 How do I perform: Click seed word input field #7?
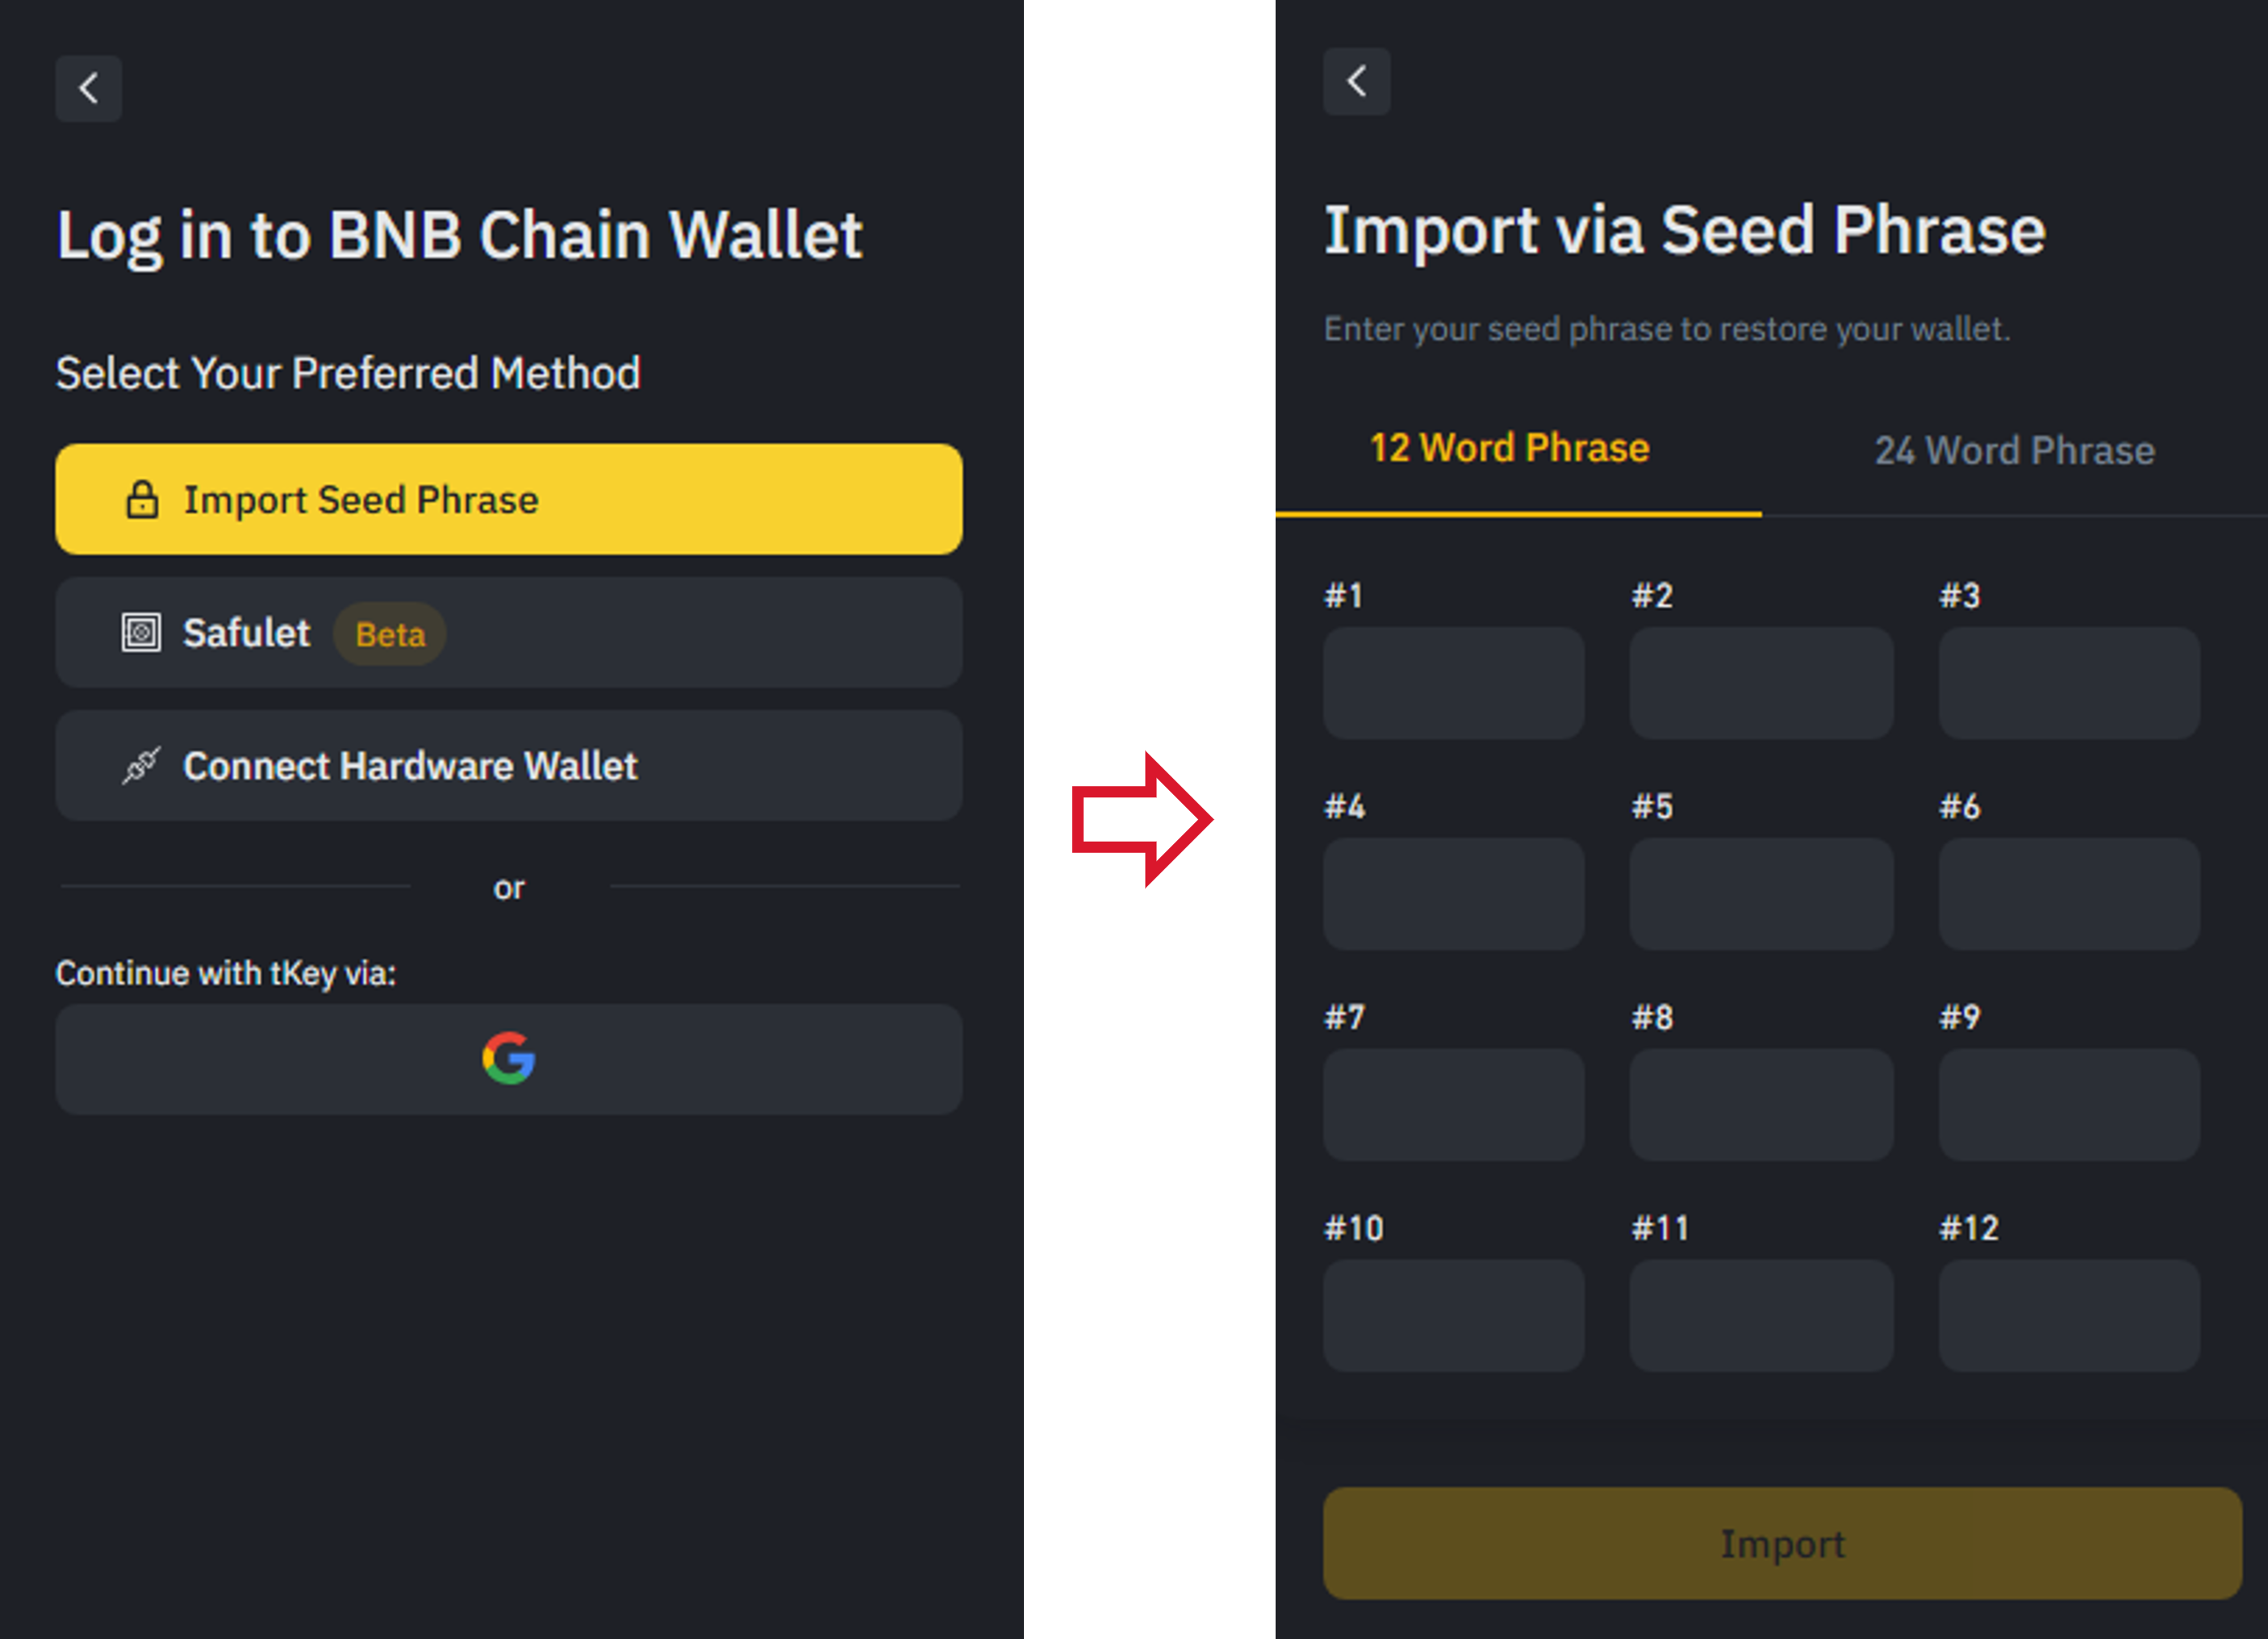coord(1453,1104)
